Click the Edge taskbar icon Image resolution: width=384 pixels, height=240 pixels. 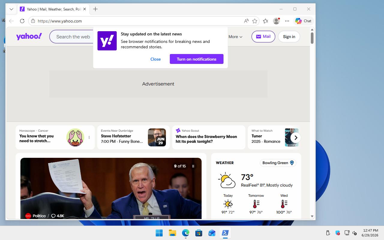(185, 233)
